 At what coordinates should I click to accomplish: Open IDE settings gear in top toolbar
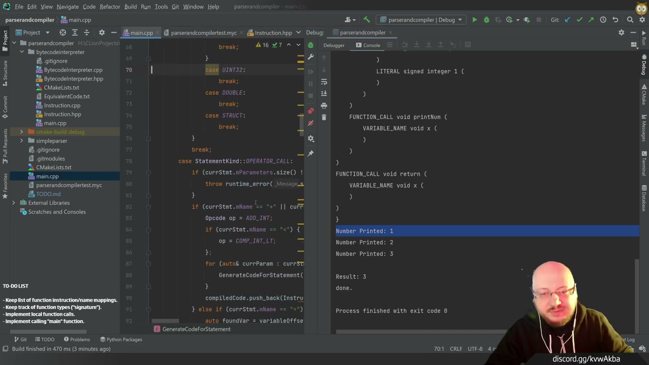coord(642,20)
